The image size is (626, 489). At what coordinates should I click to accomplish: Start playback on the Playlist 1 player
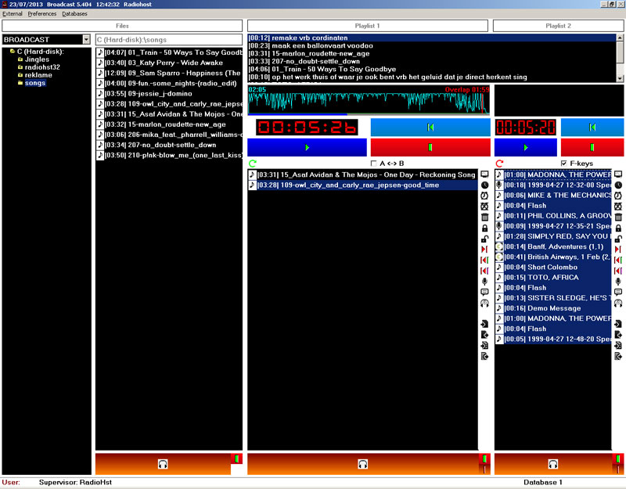pos(307,147)
